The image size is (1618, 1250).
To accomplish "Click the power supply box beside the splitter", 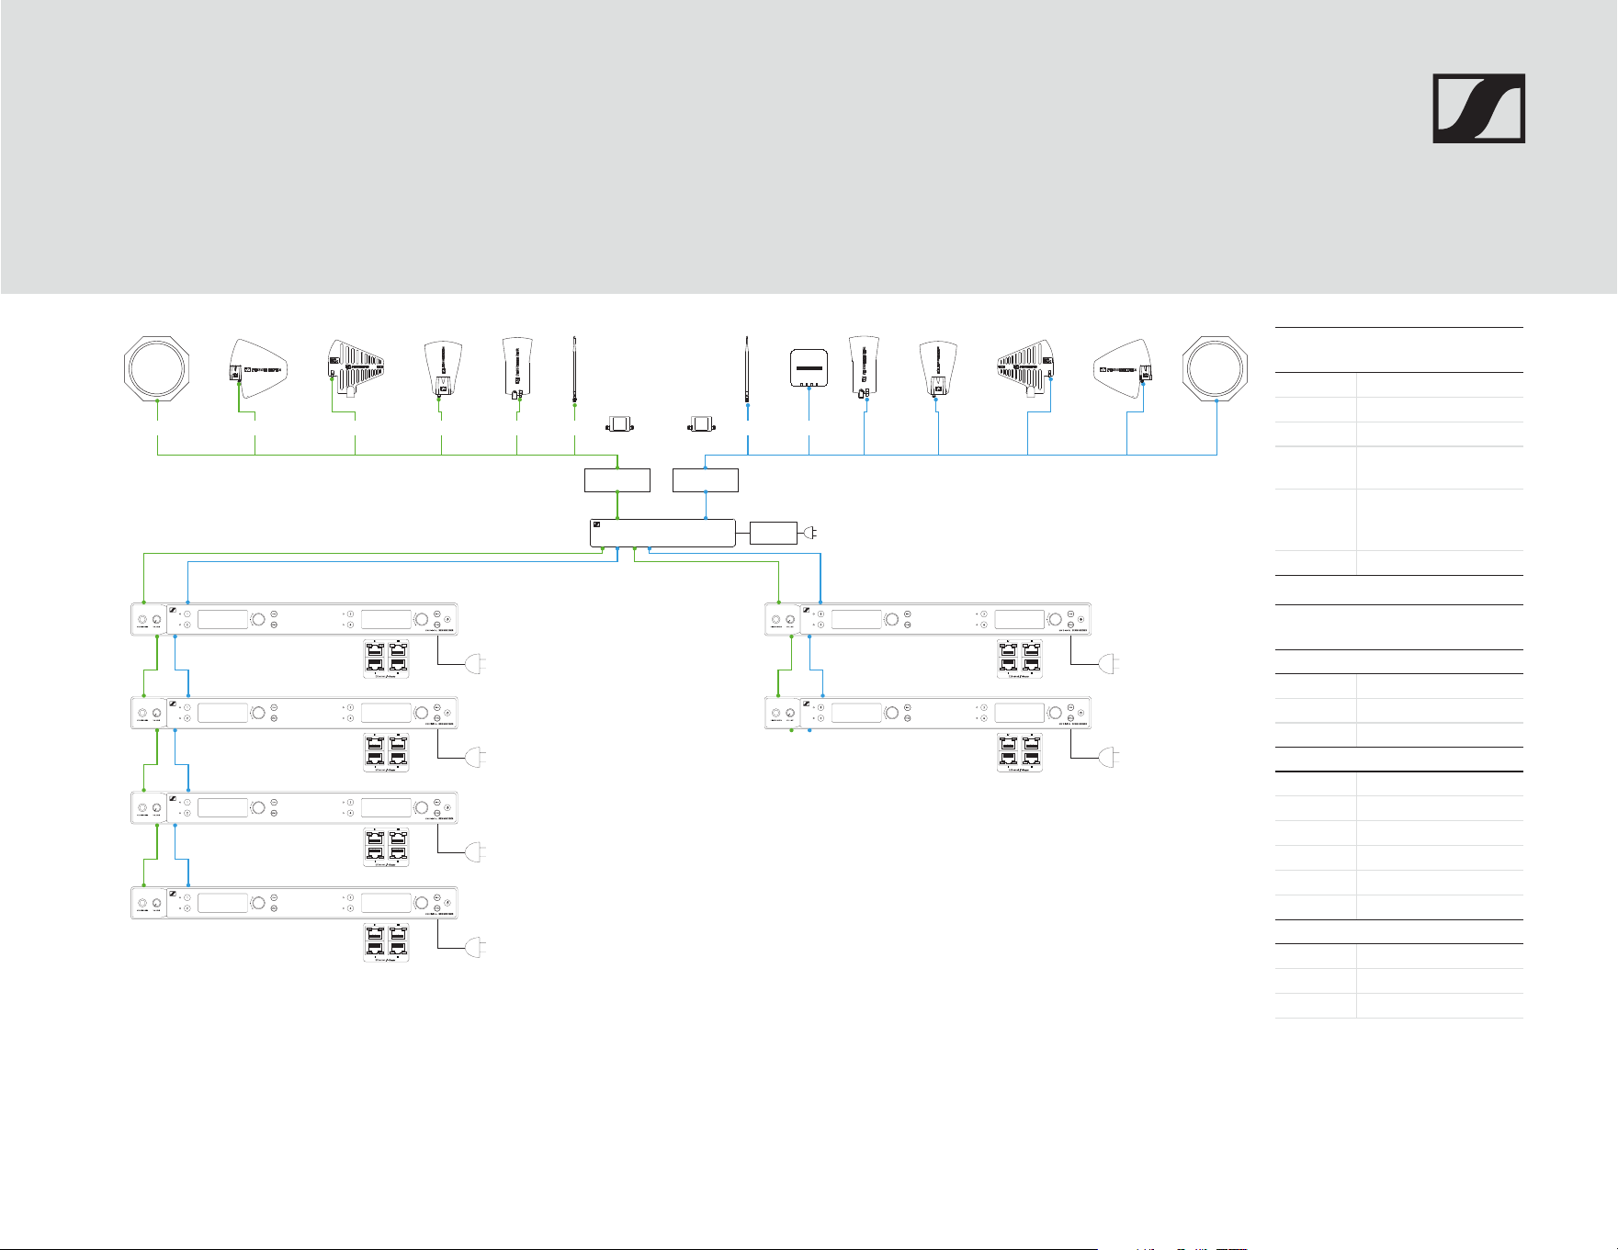I will (x=773, y=533).
